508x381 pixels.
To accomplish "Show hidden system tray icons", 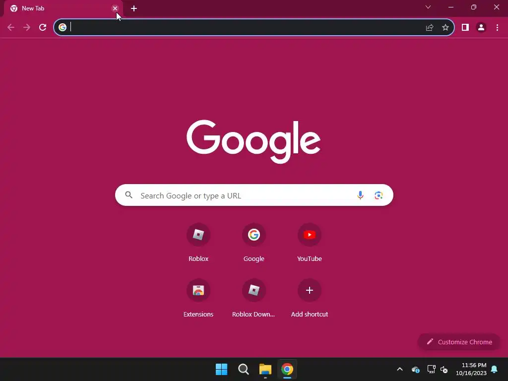I will click(x=400, y=369).
